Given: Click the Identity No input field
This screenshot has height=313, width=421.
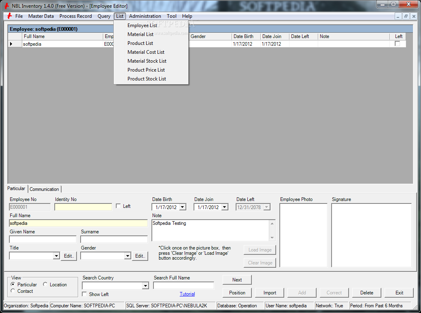Looking at the screenshot, I should pyautogui.click(x=83, y=207).
